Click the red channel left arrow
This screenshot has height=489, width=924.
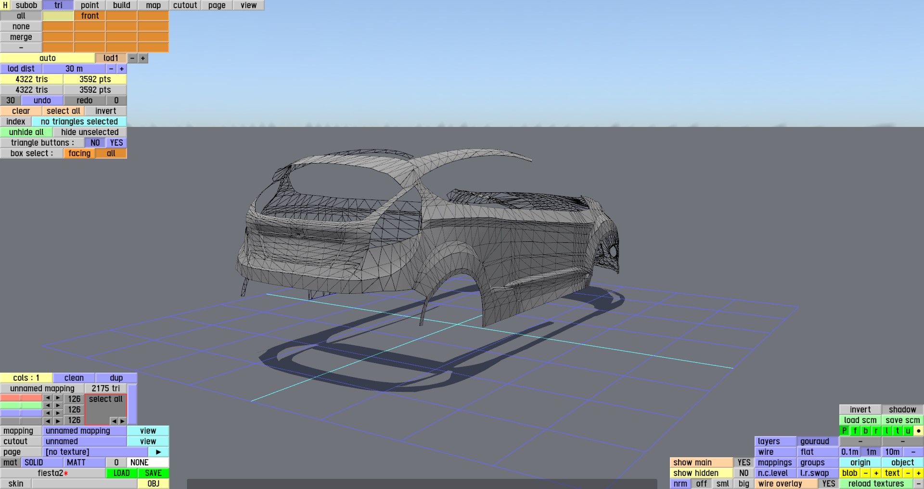(48, 398)
